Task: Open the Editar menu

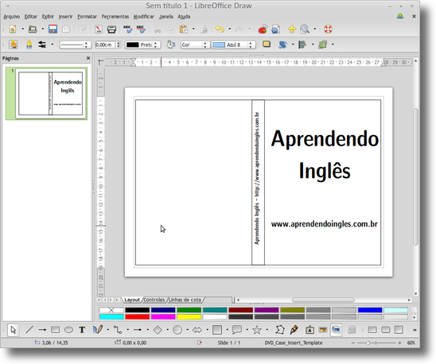Action: tap(30, 17)
